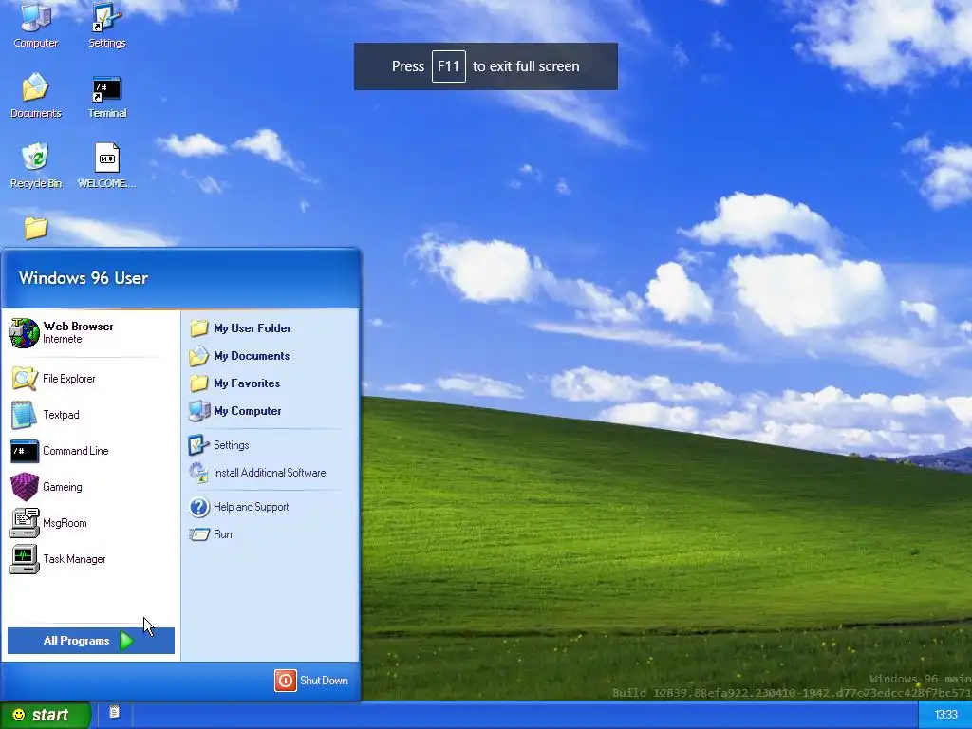Open the Computer desktop icon
972x729 pixels.
[36, 25]
